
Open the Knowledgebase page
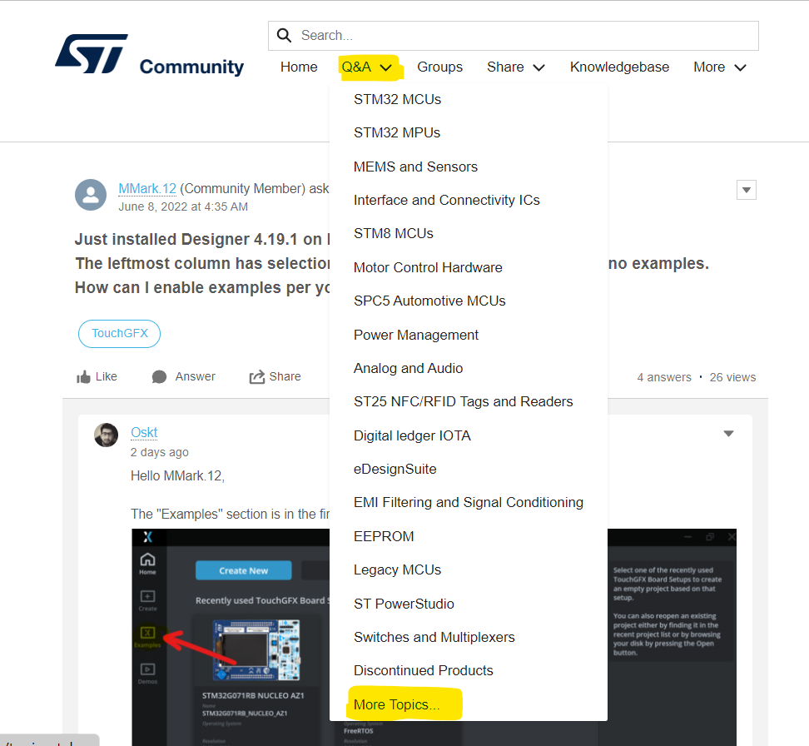pos(619,67)
